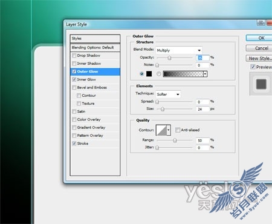Image resolution: width=272 pixels, height=224 pixels.
Task: Open the Contour curve picker thumbnail
Action: point(161,130)
